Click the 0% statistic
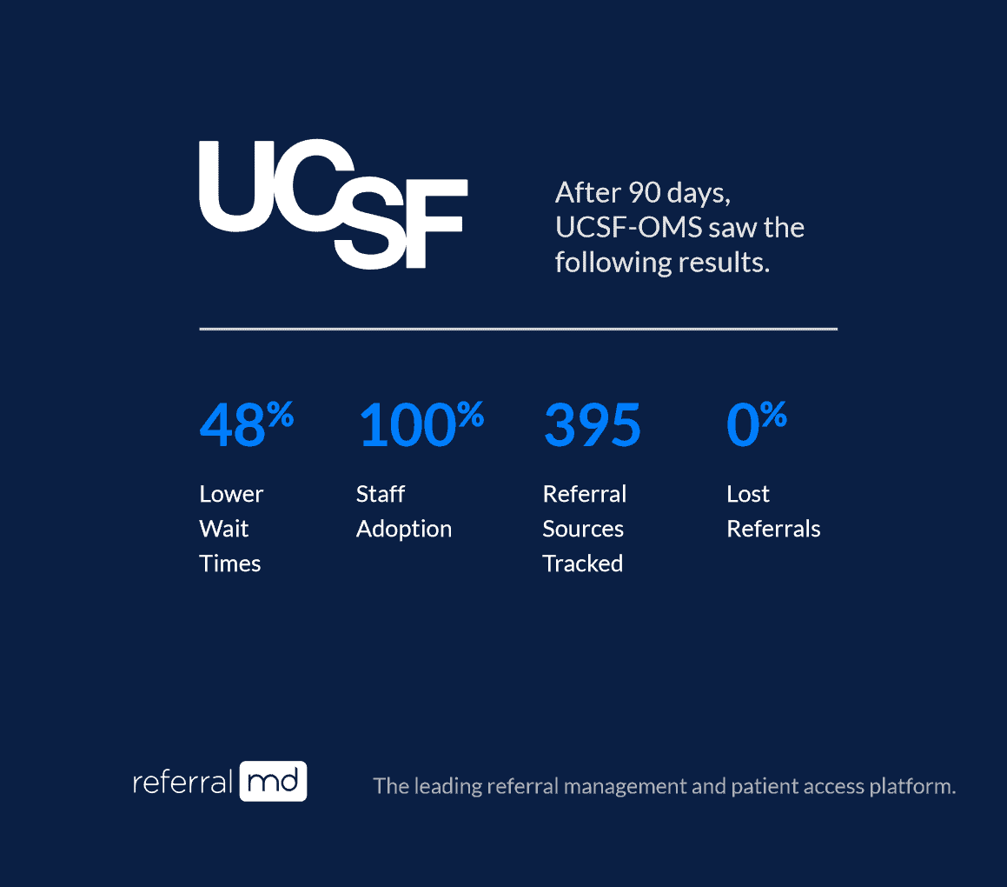 pyautogui.click(x=757, y=423)
